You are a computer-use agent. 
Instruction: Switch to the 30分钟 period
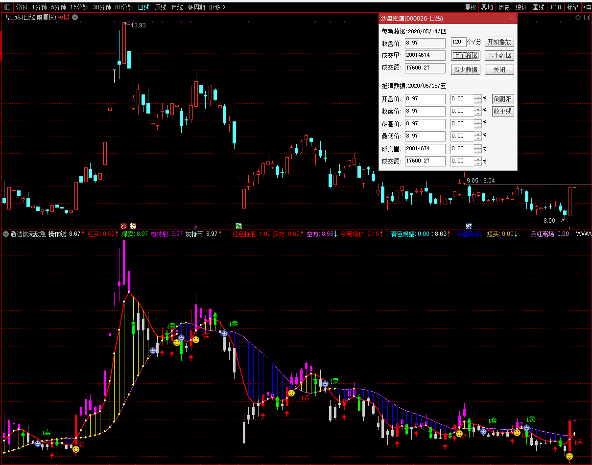pyautogui.click(x=102, y=7)
